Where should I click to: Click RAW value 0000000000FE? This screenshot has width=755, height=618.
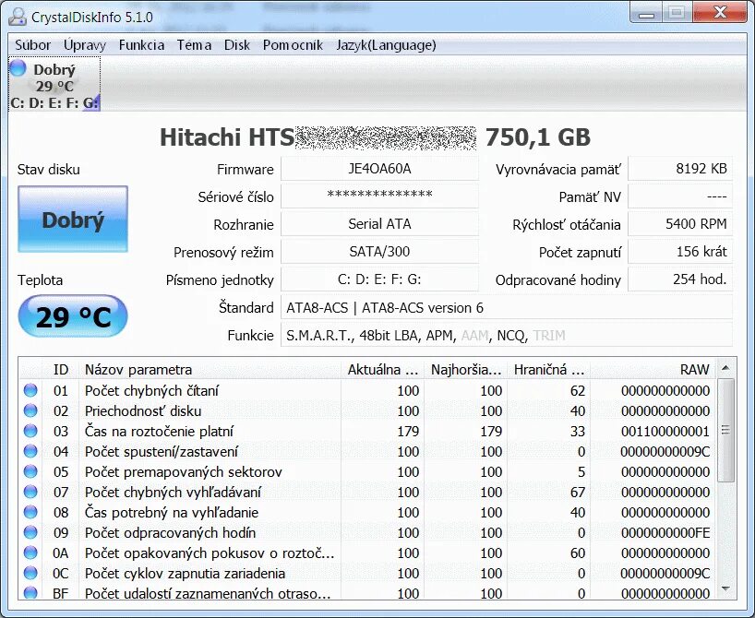pos(665,533)
